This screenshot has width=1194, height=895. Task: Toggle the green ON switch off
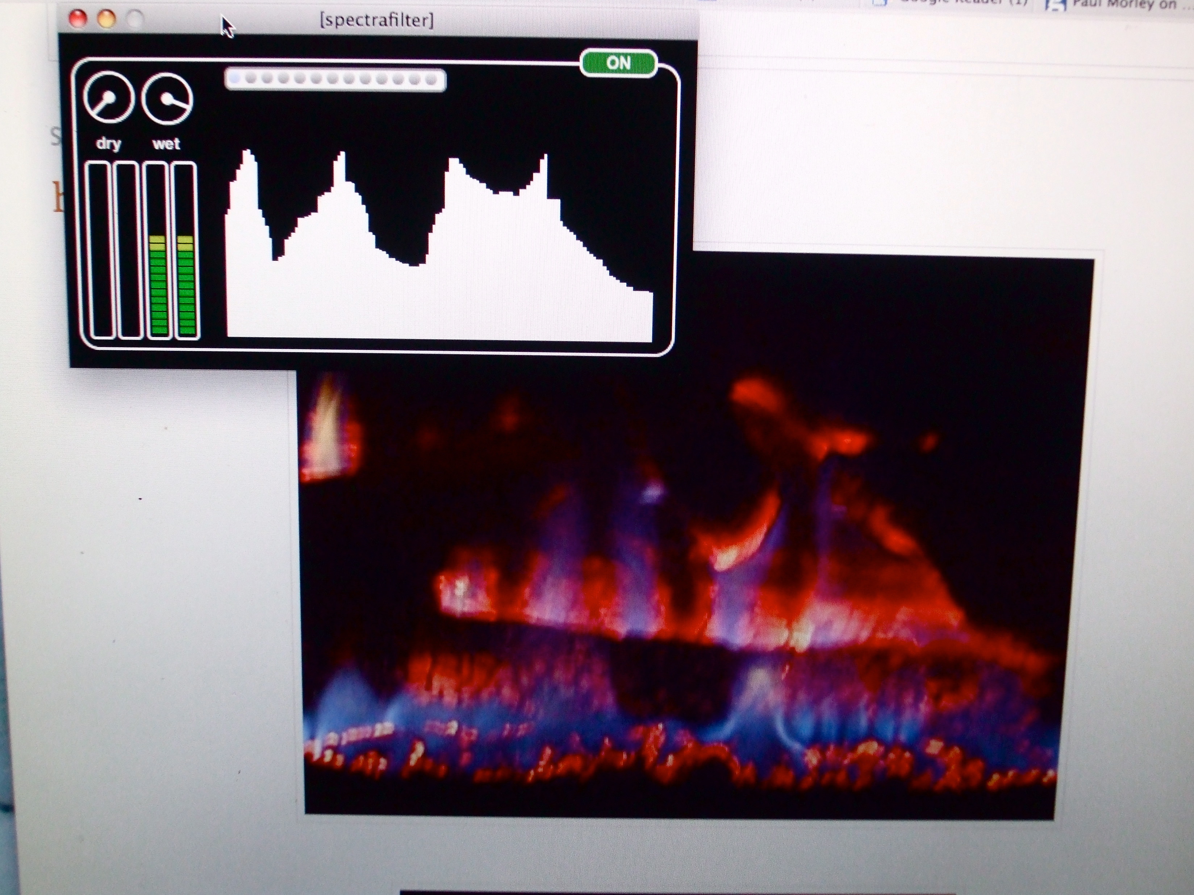click(619, 63)
